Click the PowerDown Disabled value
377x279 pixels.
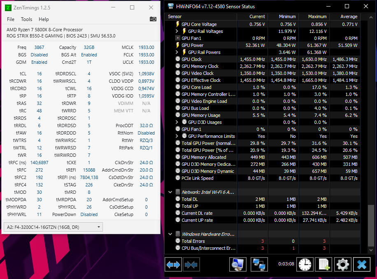click(x=89, y=214)
